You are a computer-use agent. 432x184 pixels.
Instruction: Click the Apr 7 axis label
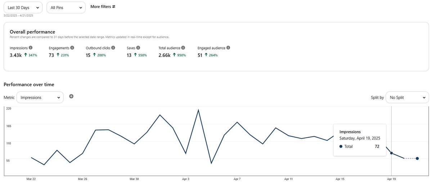click(x=237, y=179)
